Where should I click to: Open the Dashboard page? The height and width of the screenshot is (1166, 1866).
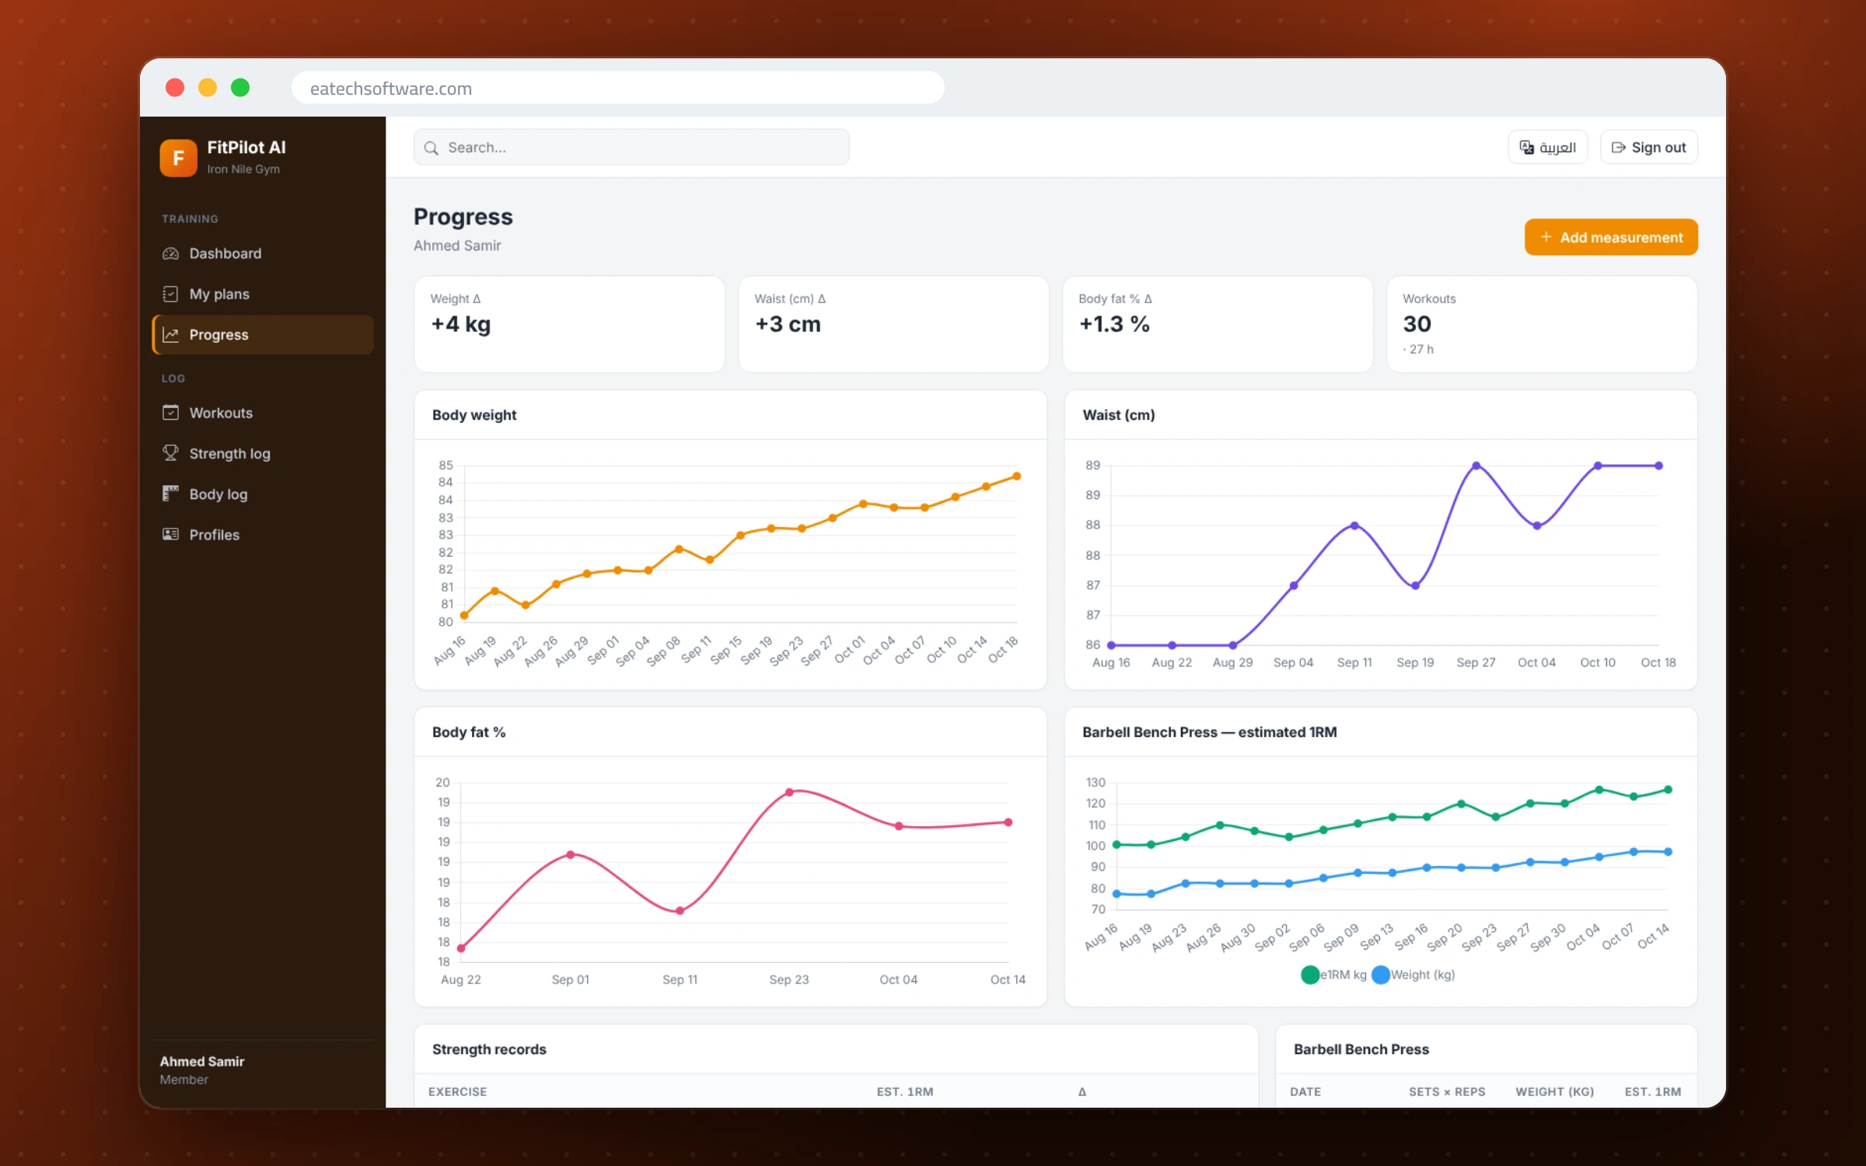pyautogui.click(x=263, y=253)
